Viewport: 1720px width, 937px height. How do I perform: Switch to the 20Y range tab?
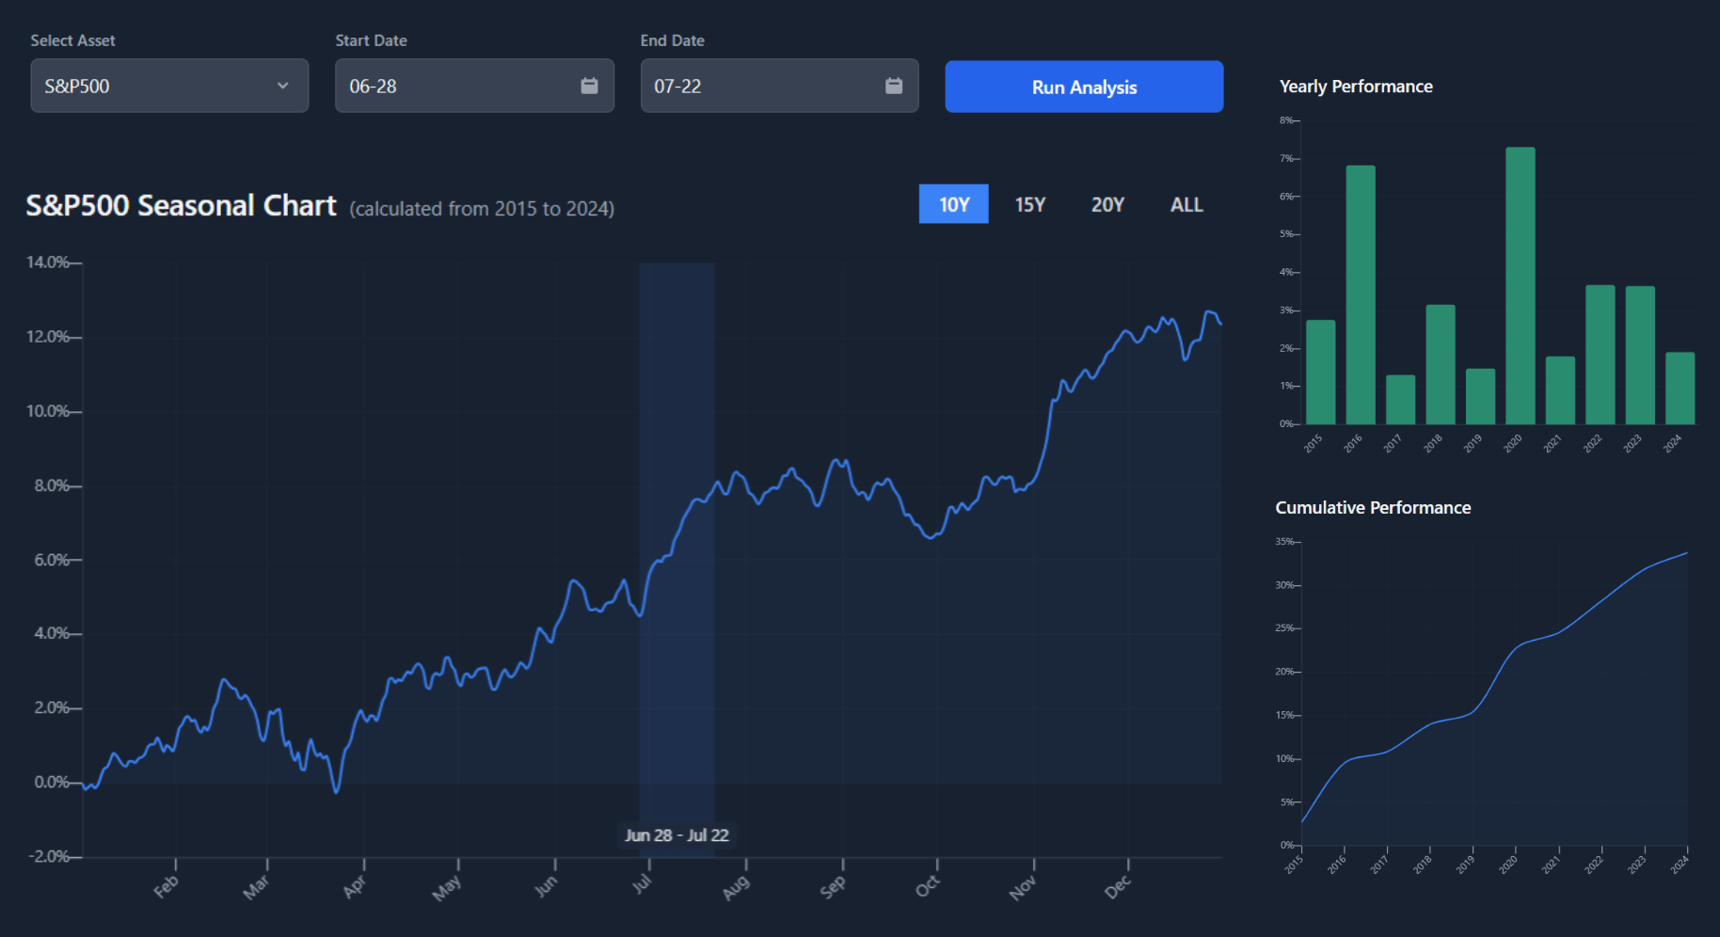[x=1107, y=204]
